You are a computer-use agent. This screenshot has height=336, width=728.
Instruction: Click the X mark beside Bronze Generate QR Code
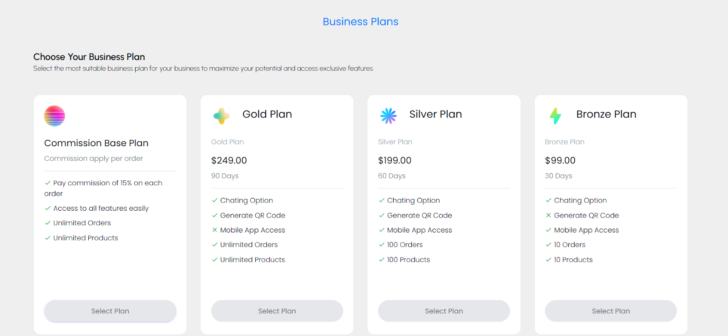[548, 215]
